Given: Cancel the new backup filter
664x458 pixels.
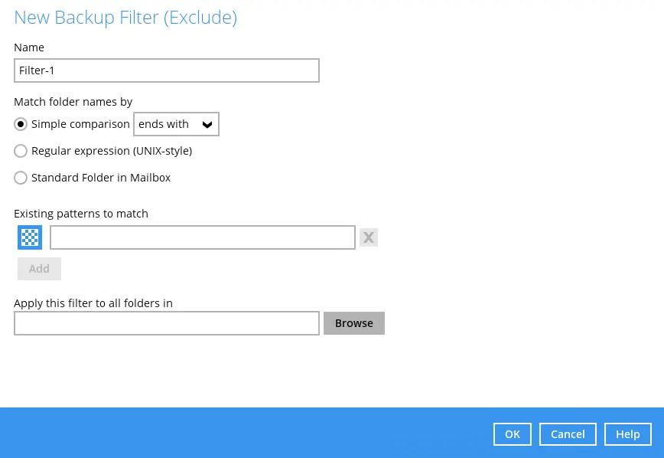Looking at the screenshot, I should (568, 434).
